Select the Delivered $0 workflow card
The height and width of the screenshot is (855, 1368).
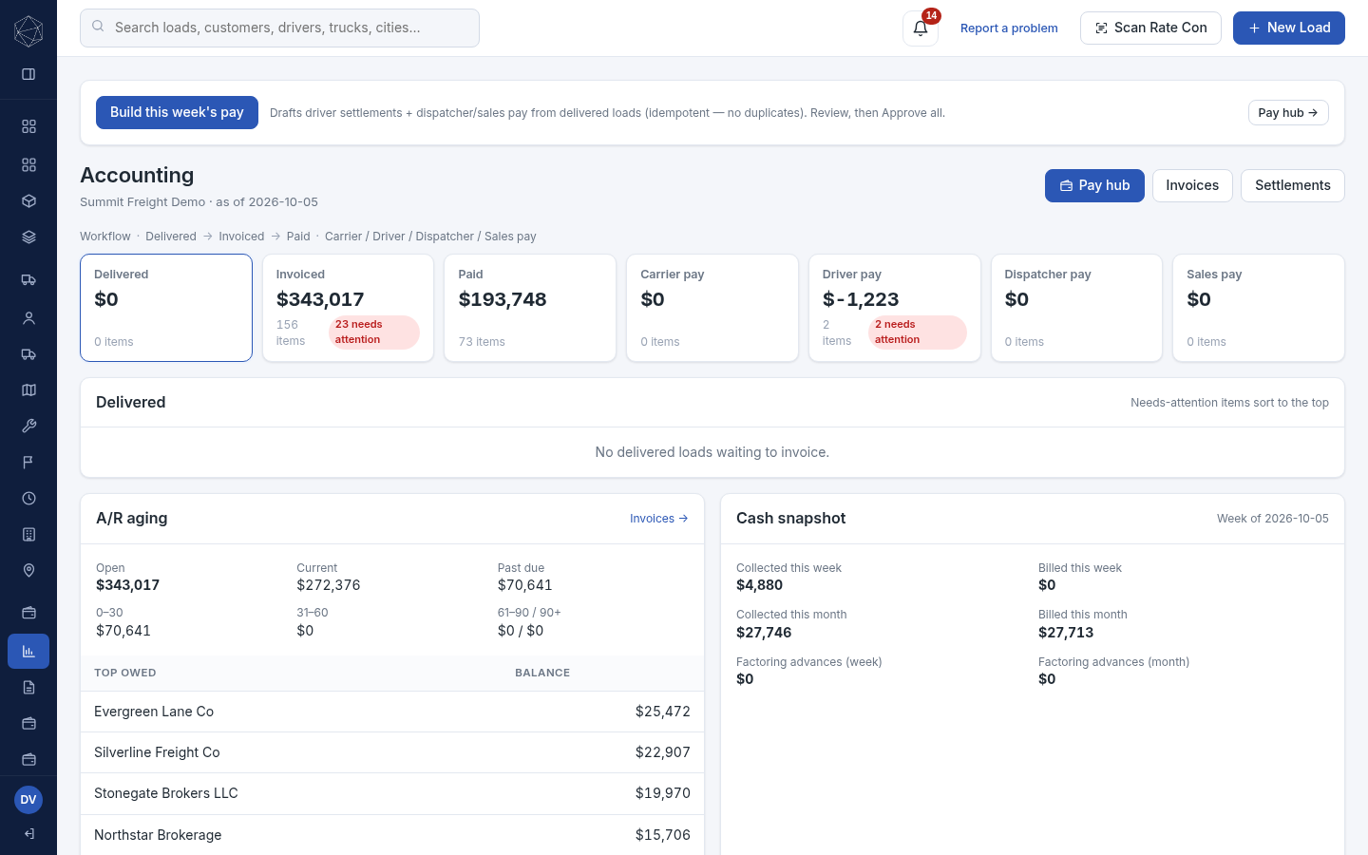(x=166, y=308)
